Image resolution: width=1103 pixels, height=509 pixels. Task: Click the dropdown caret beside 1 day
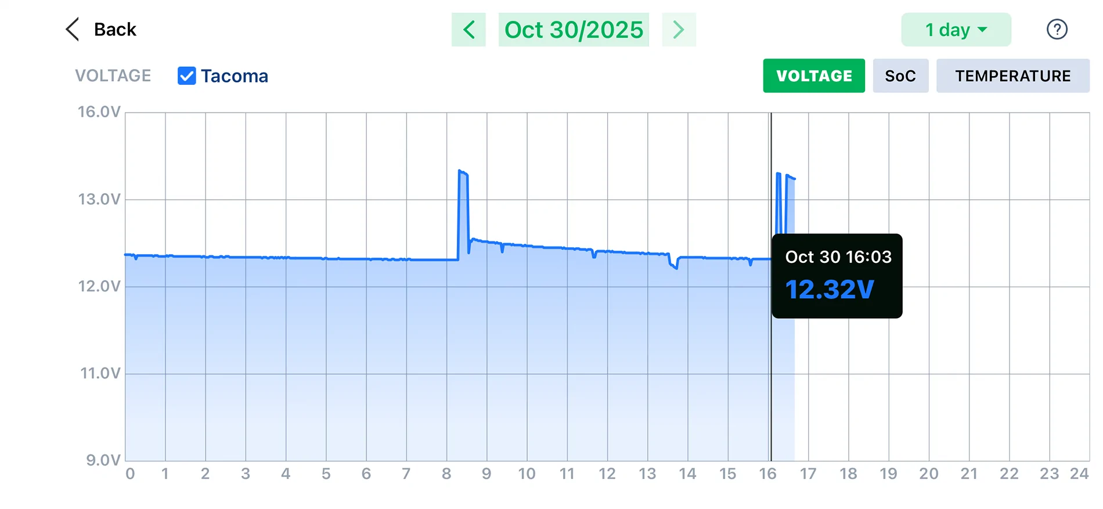[x=982, y=30]
